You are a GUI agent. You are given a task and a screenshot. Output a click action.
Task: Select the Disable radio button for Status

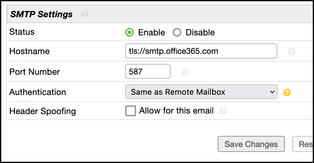click(x=177, y=32)
